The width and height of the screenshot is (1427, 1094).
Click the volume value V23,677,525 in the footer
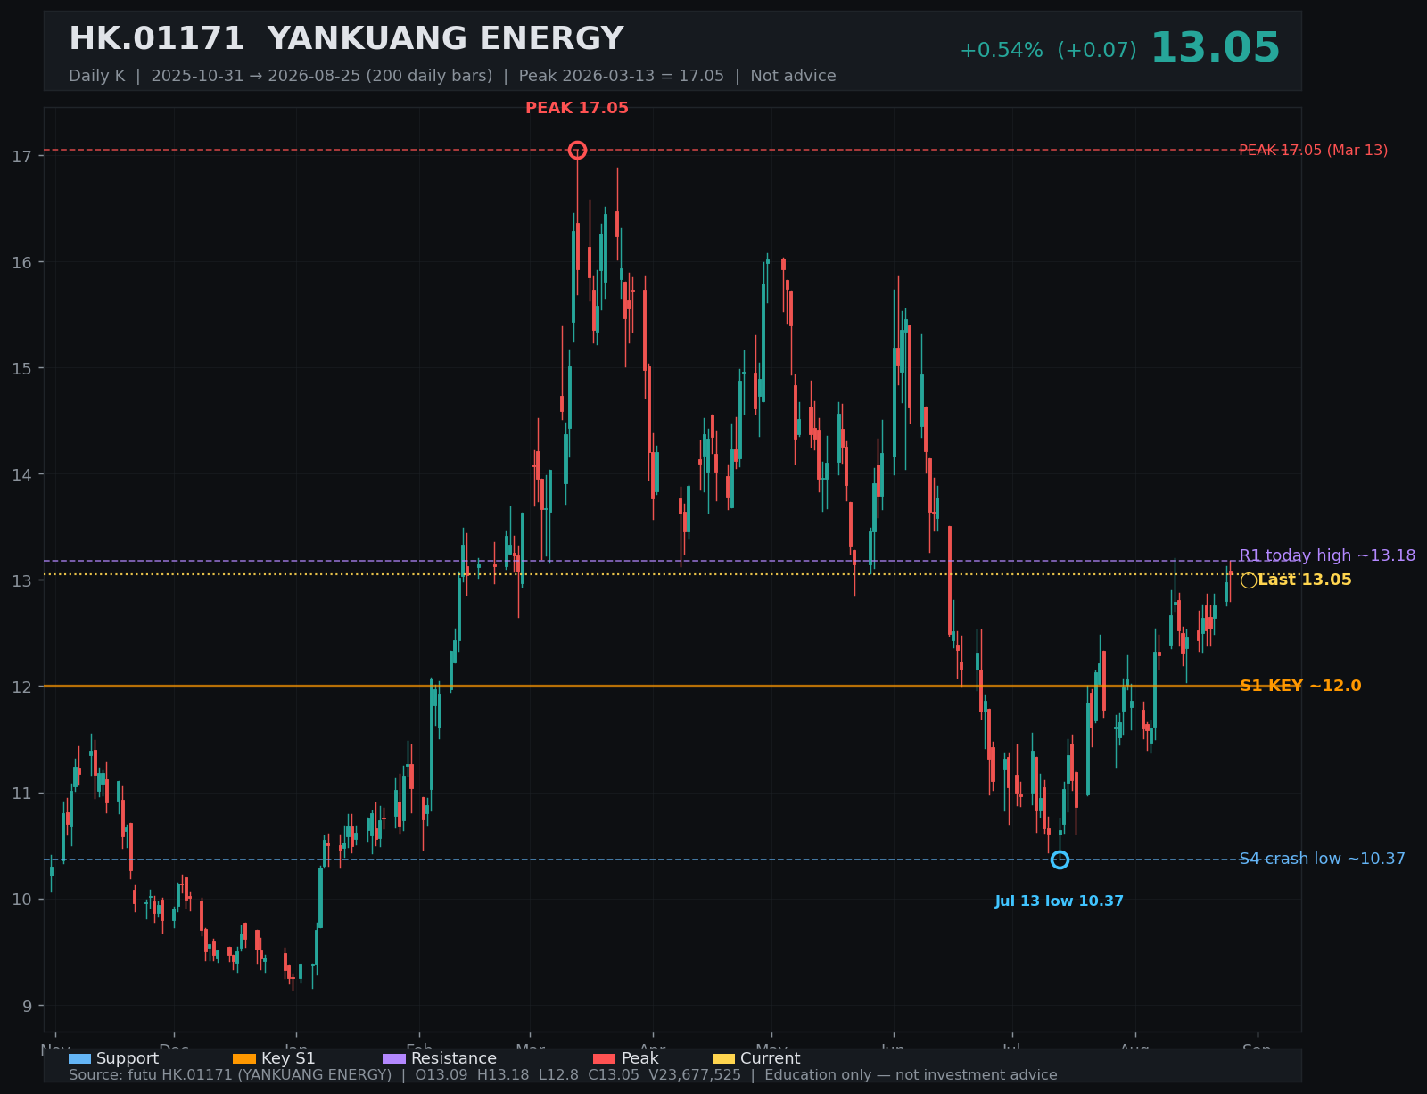click(x=697, y=1075)
